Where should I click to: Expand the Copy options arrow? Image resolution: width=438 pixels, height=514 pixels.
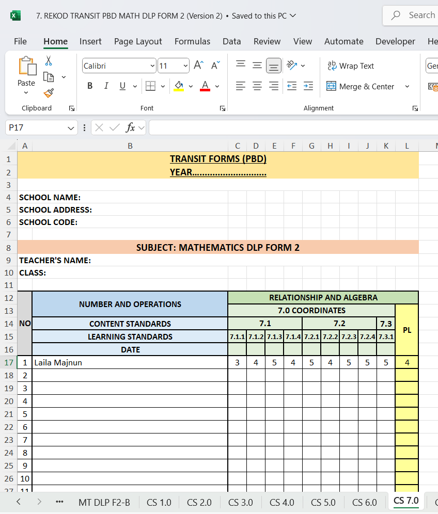(64, 77)
